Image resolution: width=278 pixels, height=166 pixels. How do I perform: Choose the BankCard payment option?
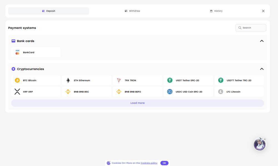click(36, 52)
